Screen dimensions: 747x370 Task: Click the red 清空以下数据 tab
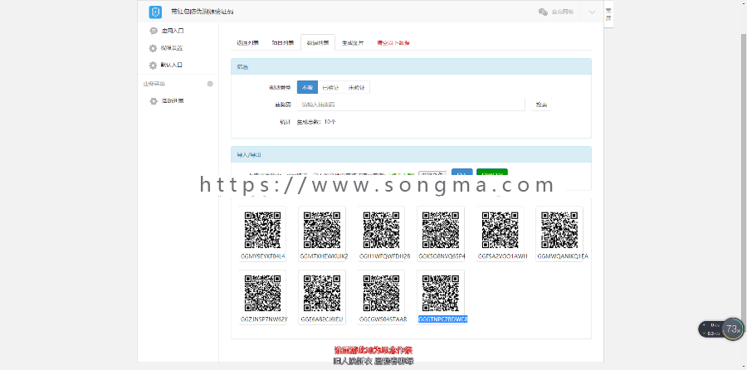pyautogui.click(x=393, y=42)
